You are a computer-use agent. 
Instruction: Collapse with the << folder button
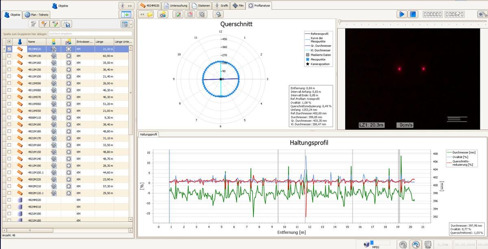click(146, 14)
